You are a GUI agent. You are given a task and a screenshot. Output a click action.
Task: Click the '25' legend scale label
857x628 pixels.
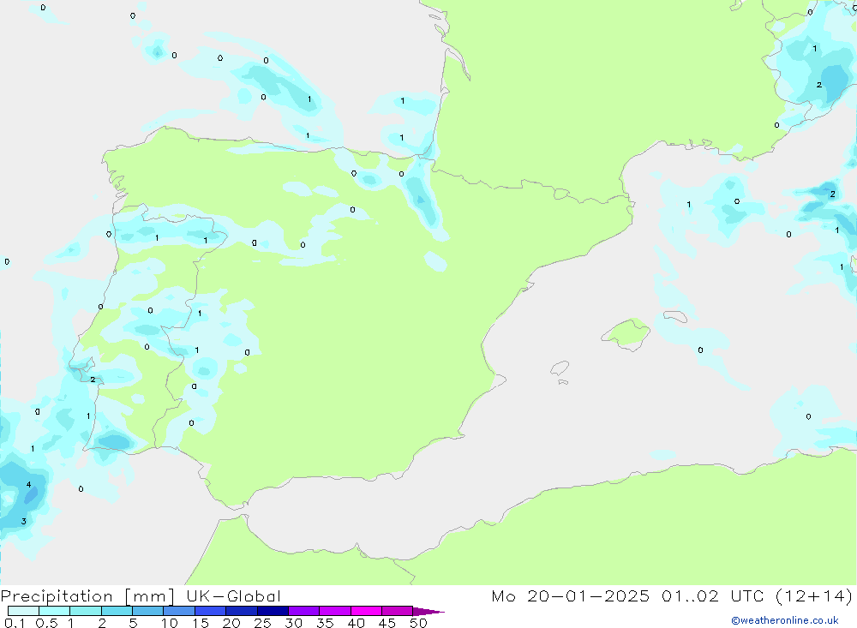262,623
